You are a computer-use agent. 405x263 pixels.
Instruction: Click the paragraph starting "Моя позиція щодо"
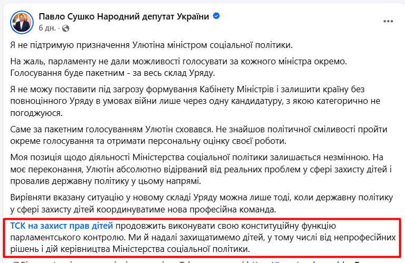tap(201, 169)
